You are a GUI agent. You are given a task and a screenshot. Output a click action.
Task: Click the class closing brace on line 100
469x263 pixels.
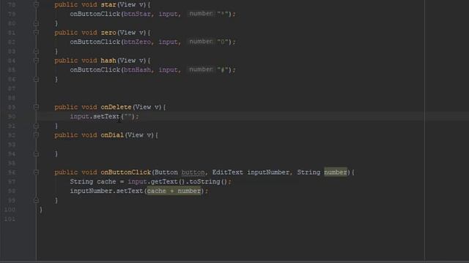point(41,210)
